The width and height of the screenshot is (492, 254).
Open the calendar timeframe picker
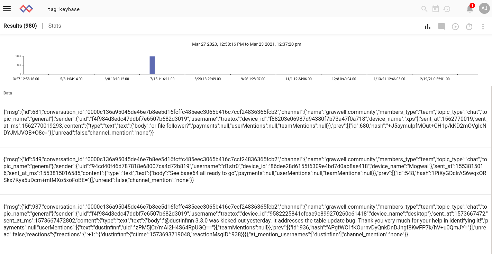(436, 9)
